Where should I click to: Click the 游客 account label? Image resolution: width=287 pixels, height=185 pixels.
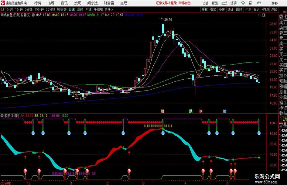(275, 3)
